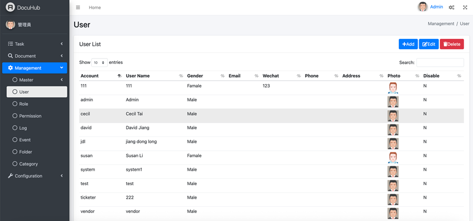The height and width of the screenshot is (221, 473).
Task: Open the Folder menu item
Action: [37, 152]
